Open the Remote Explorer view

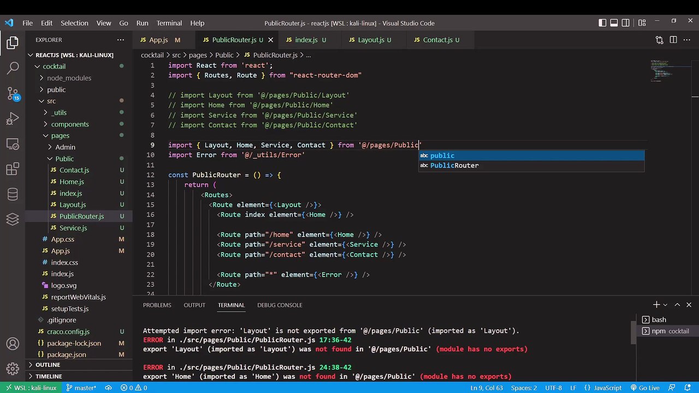[x=13, y=145]
